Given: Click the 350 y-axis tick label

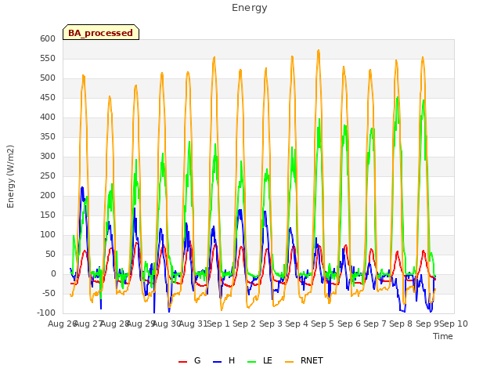Looking at the screenshot, I should [x=48, y=137].
